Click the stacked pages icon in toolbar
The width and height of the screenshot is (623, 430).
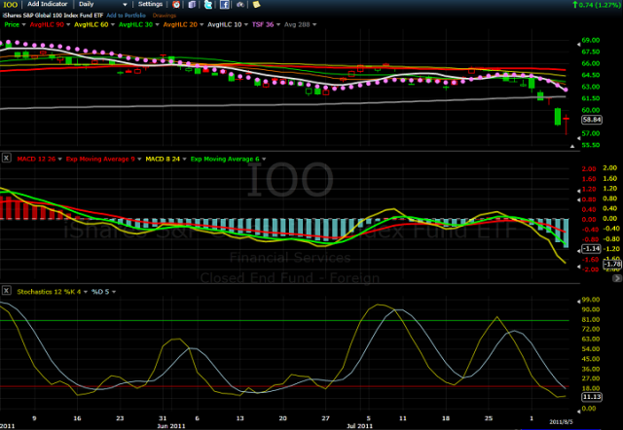click(x=192, y=4)
